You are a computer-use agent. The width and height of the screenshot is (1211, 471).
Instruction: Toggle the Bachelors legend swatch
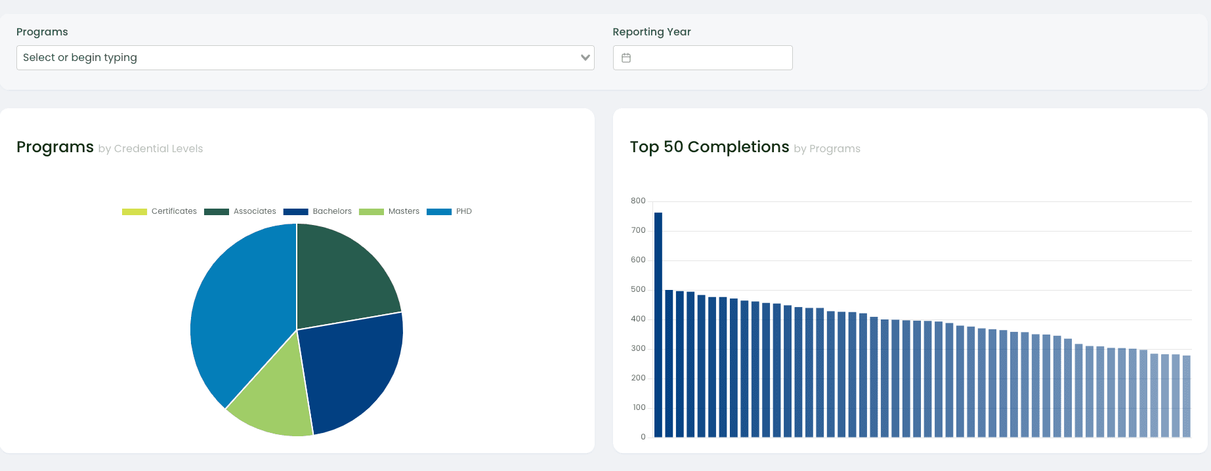point(295,212)
